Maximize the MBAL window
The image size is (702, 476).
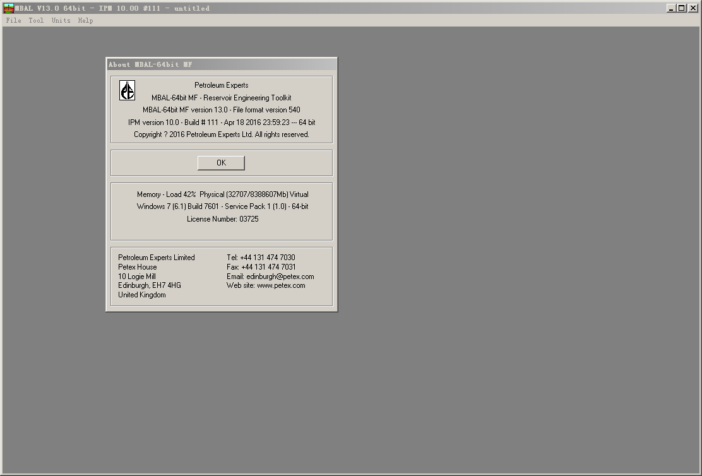point(681,8)
